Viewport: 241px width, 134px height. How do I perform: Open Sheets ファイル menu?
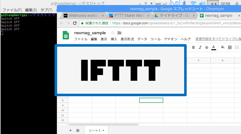tap(81, 39)
